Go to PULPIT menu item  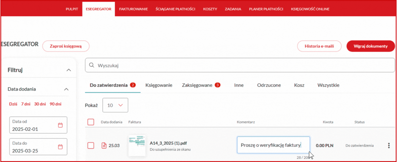pos(72,9)
